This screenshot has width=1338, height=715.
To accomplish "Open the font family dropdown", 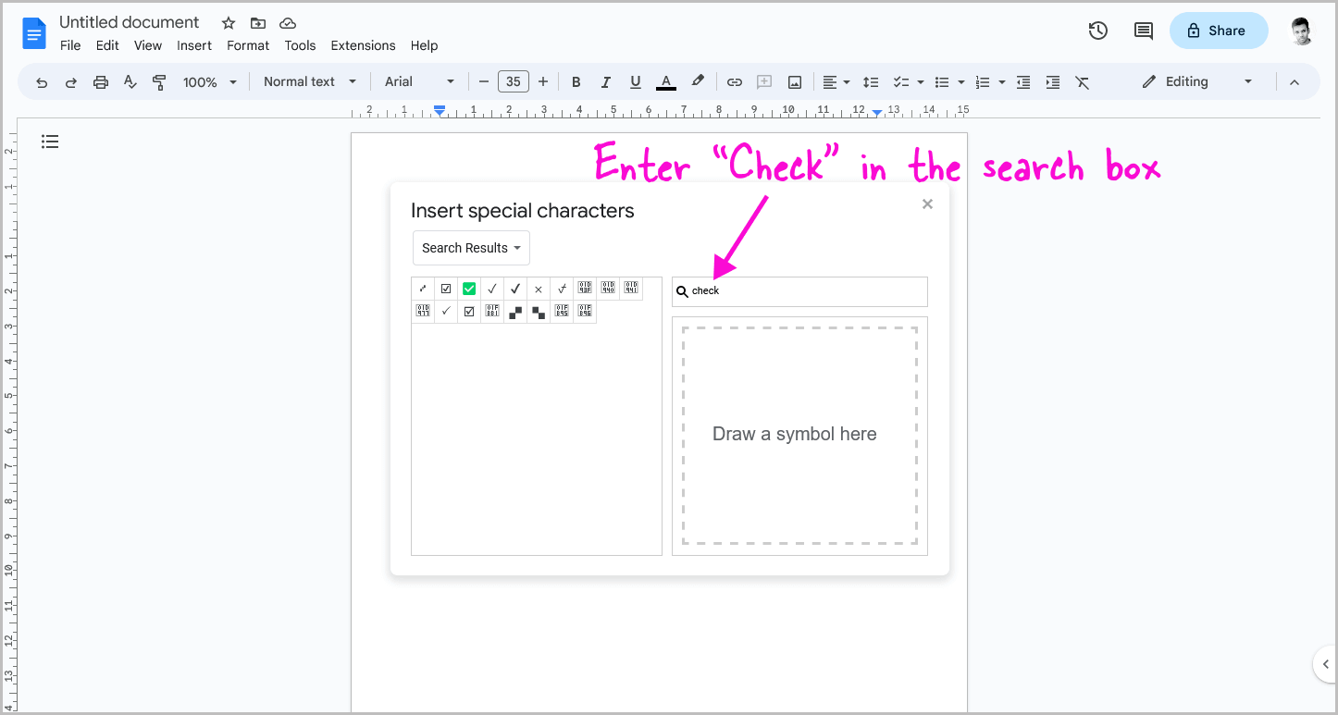I will click(x=418, y=81).
